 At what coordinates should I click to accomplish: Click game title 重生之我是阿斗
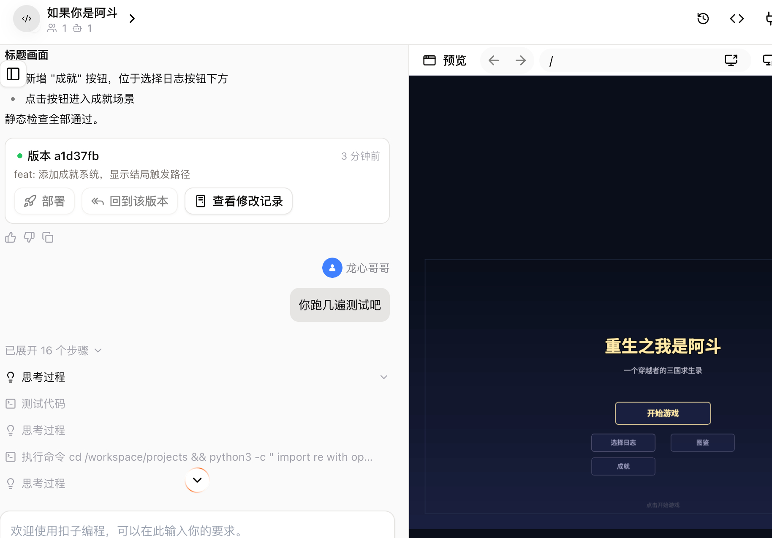point(663,346)
